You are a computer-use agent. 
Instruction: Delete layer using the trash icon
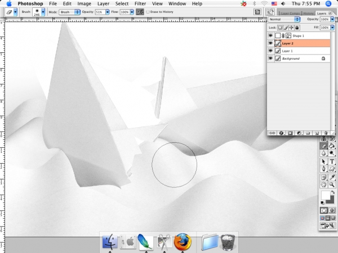pyautogui.click(x=326, y=133)
